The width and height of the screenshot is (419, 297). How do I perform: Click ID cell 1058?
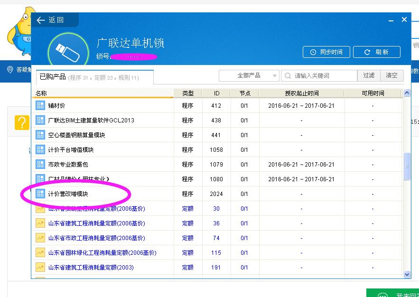pyautogui.click(x=216, y=150)
